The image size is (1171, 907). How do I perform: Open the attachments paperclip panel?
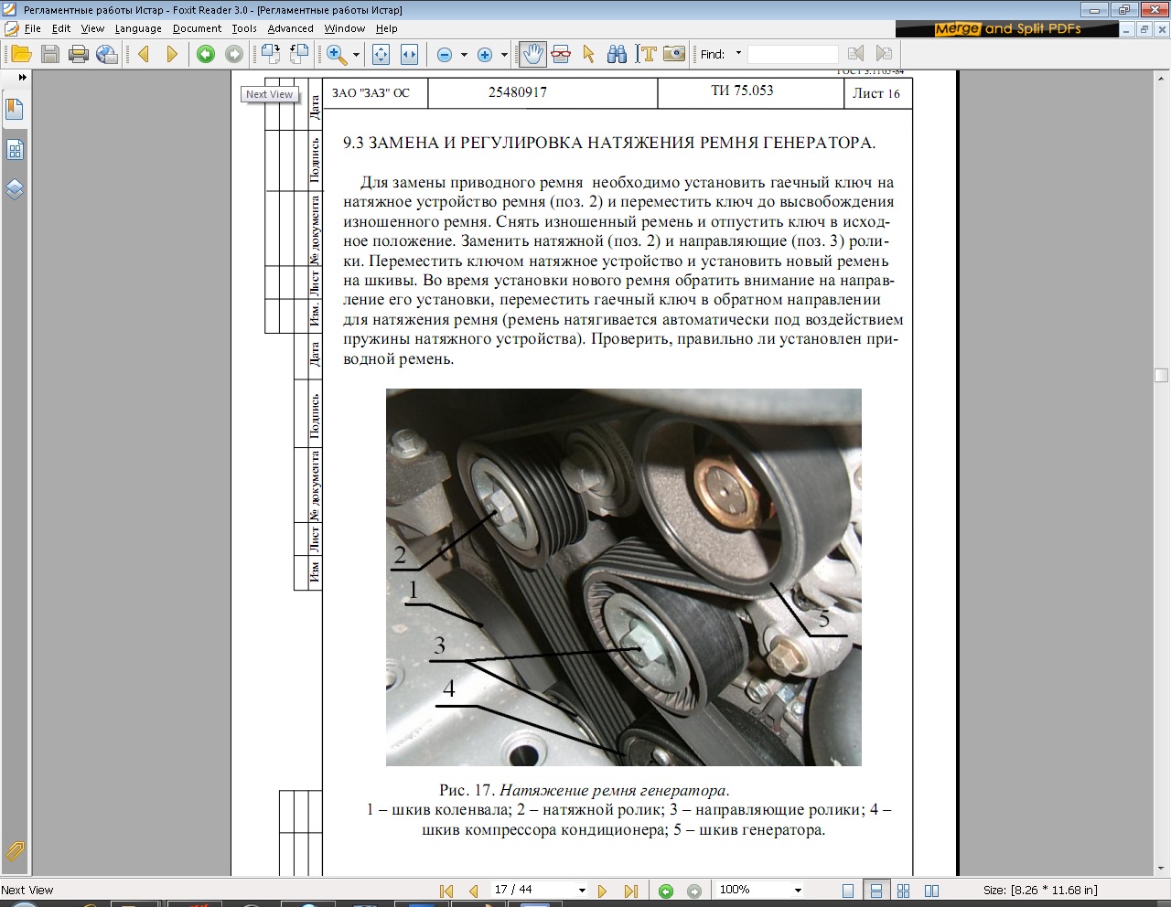point(15,851)
